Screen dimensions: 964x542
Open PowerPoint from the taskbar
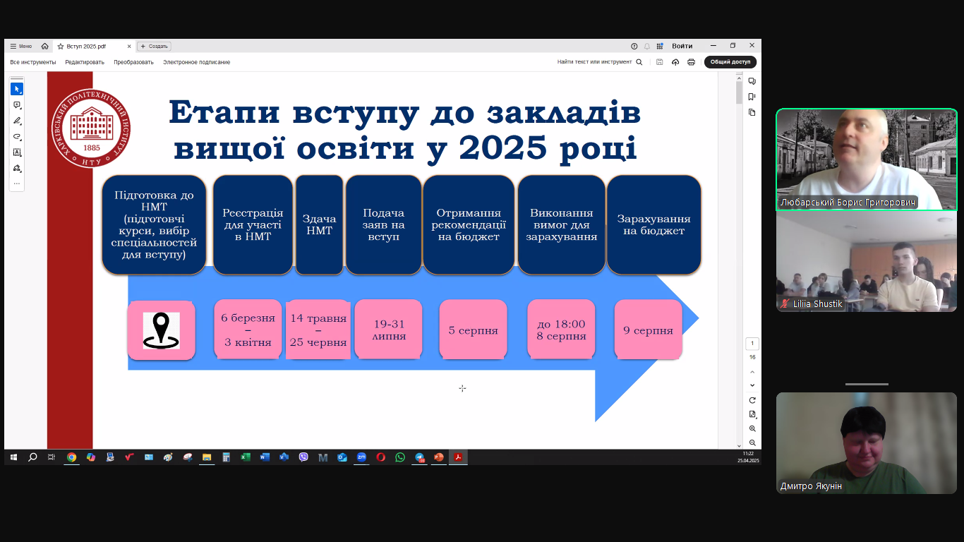tap(439, 457)
